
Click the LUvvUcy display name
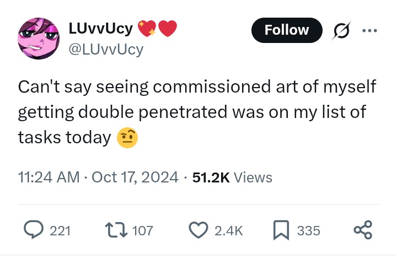(100, 29)
